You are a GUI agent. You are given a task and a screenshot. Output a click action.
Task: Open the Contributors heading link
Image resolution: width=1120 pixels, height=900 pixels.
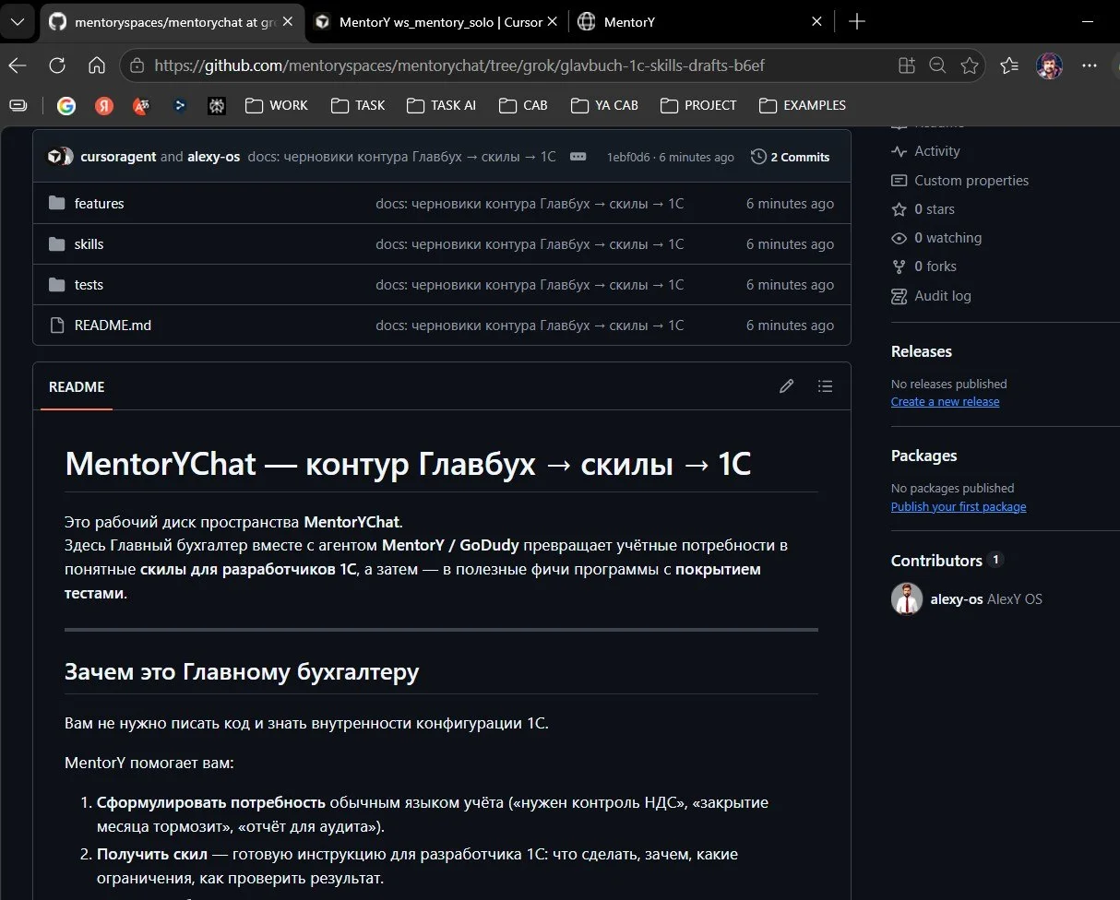pos(936,561)
